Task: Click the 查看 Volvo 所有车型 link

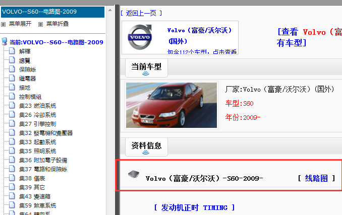Action: pyautogui.click(x=309, y=37)
